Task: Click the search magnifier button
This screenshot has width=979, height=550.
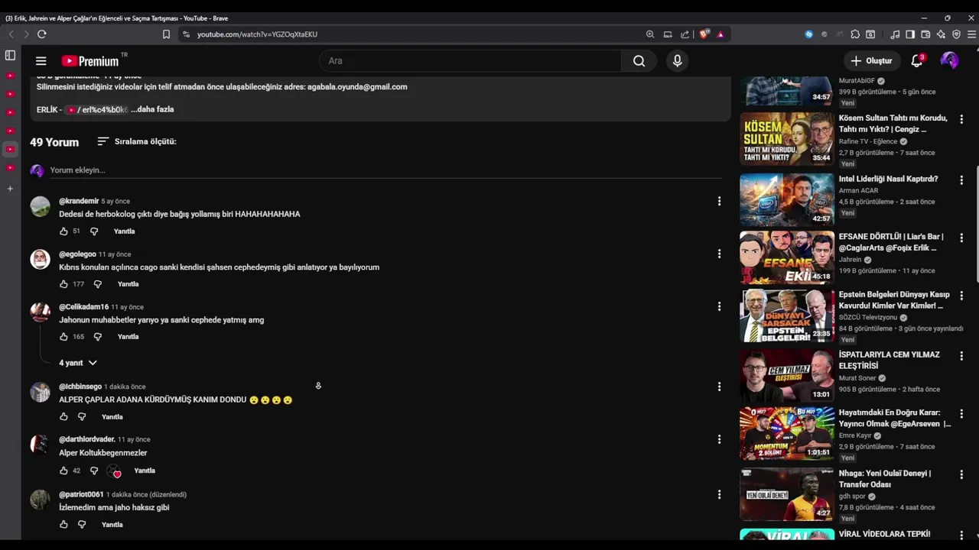Action: coord(639,61)
